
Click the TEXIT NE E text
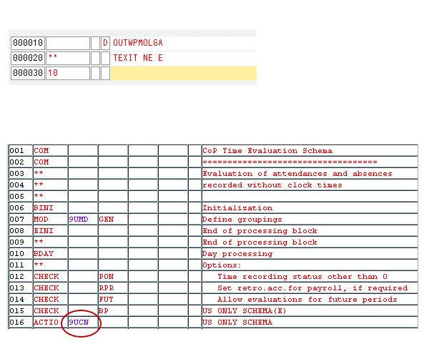coord(138,58)
